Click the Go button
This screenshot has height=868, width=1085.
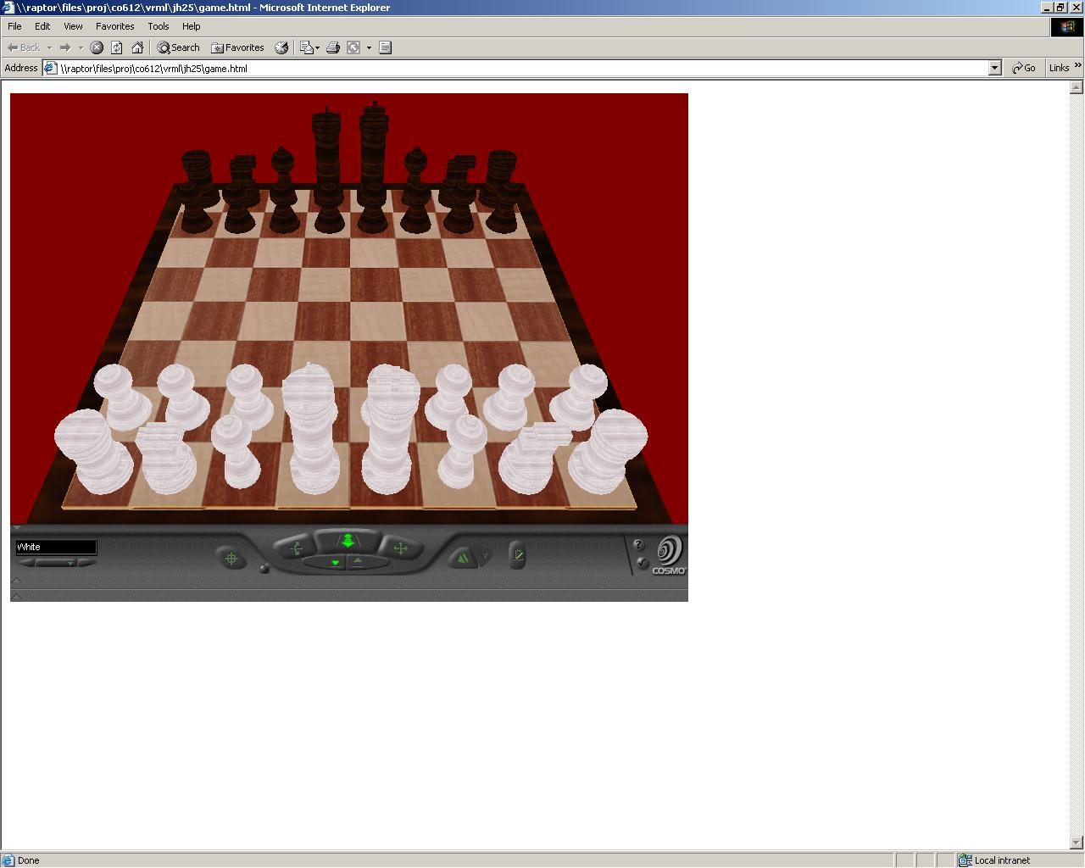(x=1025, y=68)
